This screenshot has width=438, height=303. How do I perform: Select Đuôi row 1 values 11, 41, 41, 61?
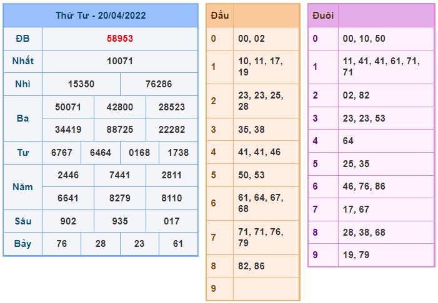click(x=381, y=67)
